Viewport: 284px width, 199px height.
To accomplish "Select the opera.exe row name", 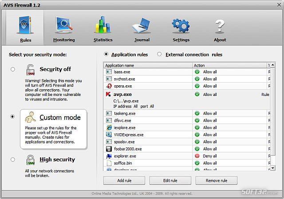I will pos(123,86).
